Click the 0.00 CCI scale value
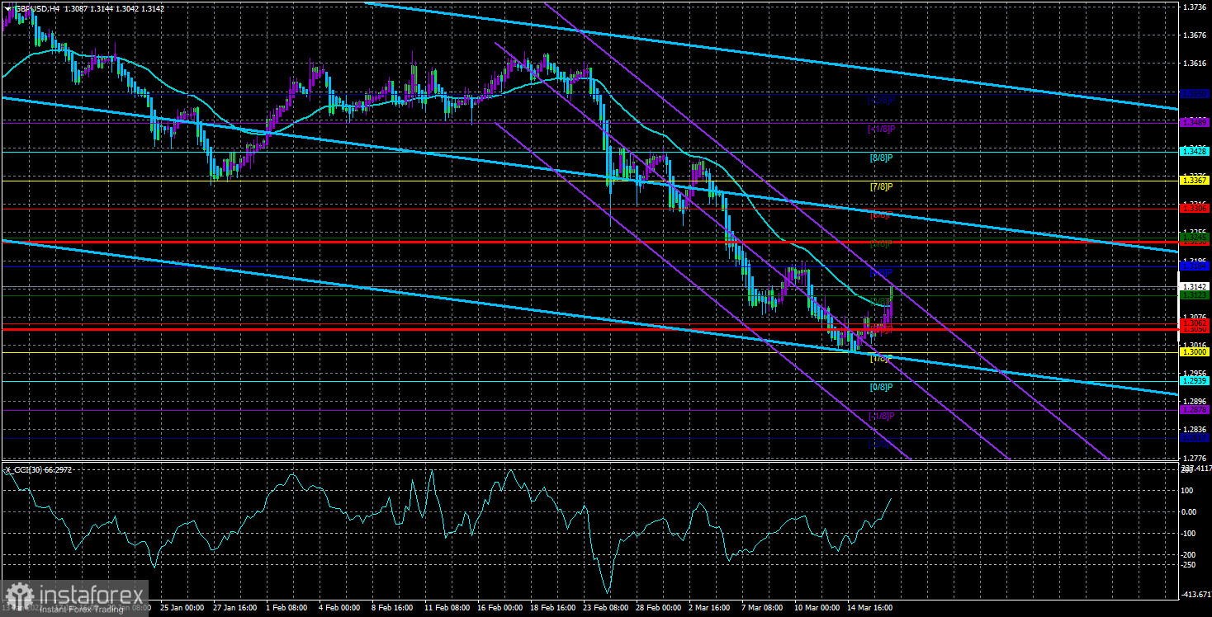1212x617 pixels. click(x=1190, y=511)
